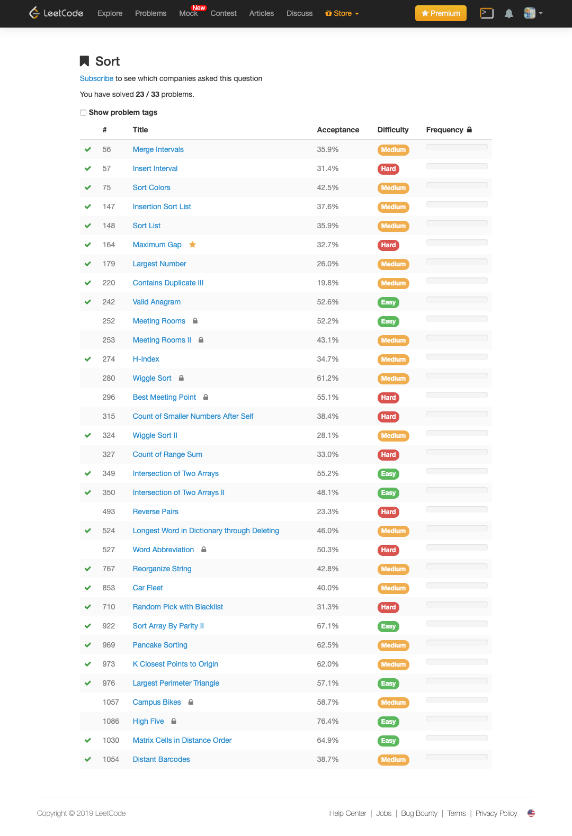Click the lock icon beside High Five
Screen dimensions: 572x836
tap(174, 721)
